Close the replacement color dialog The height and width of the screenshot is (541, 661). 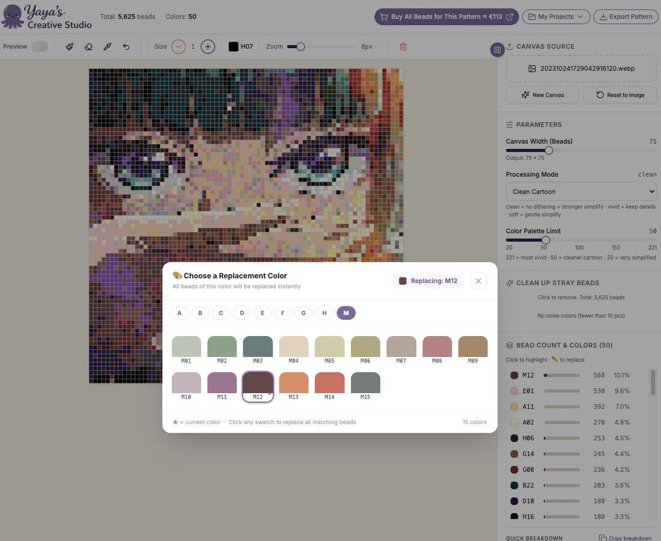coord(478,281)
